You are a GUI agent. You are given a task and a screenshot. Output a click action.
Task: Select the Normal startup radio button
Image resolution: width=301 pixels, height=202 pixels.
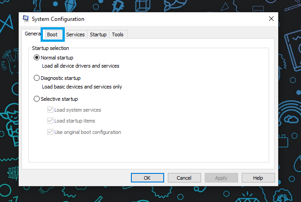[x=36, y=58]
